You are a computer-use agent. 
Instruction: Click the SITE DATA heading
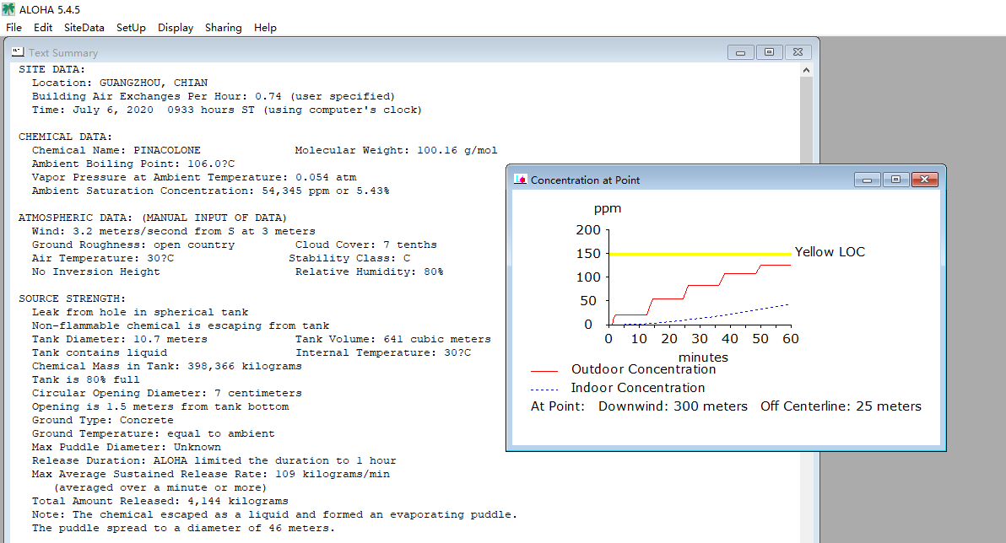point(51,69)
